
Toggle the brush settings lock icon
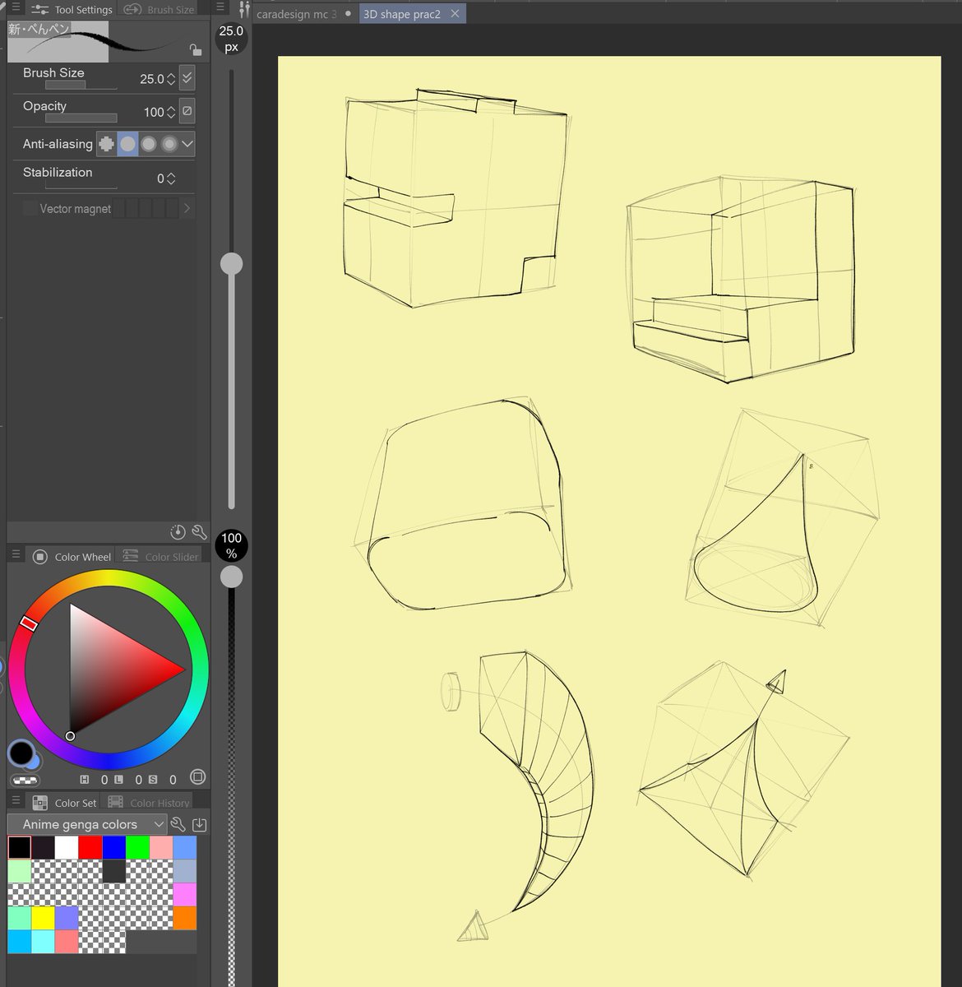coord(195,49)
